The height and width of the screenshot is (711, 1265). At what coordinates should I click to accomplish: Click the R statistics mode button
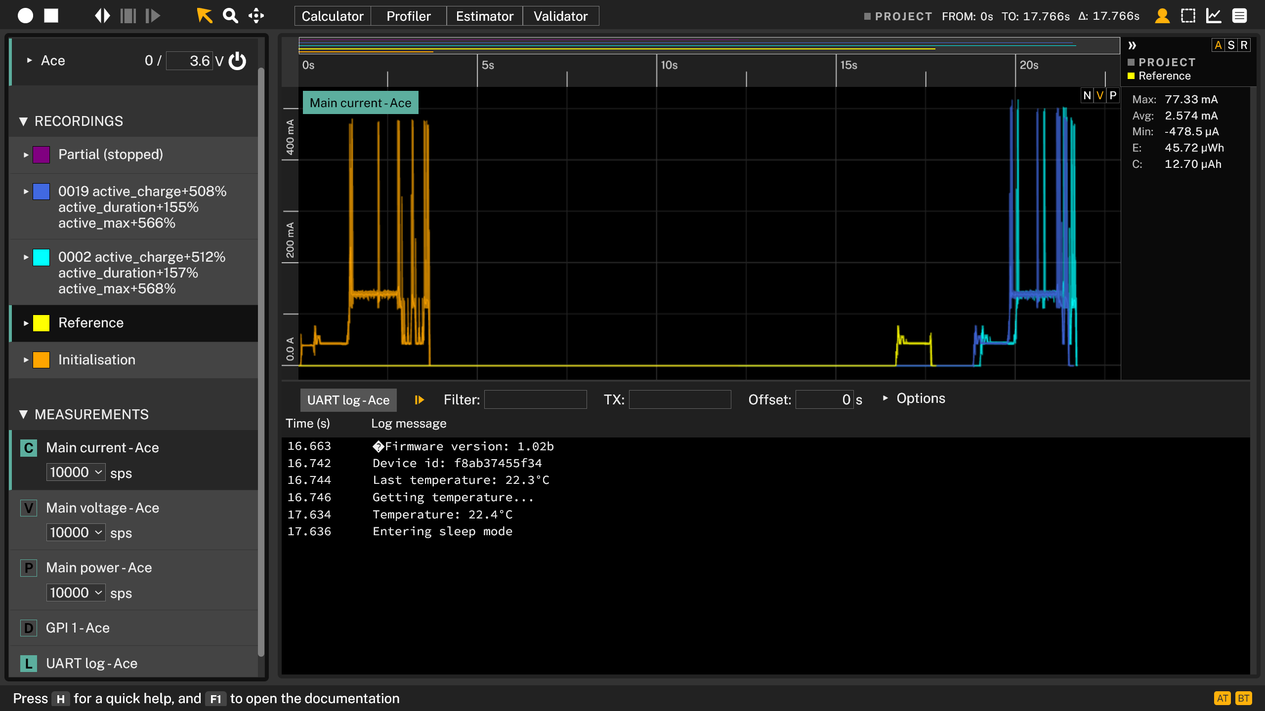[1244, 45]
